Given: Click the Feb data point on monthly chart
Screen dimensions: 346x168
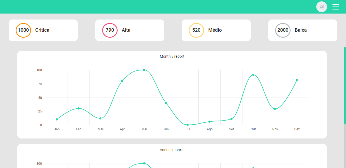Looking at the screenshot, I should point(79,108).
